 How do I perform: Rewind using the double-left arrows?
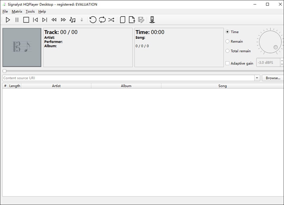tap(54, 20)
